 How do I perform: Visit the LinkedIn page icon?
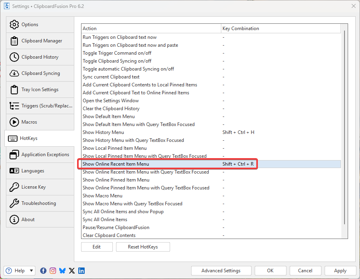coord(81,271)
